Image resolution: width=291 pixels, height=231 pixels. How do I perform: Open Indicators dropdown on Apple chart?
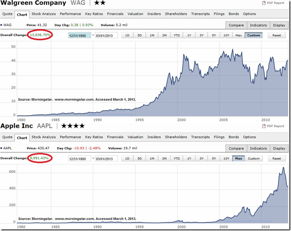[259, 149]
